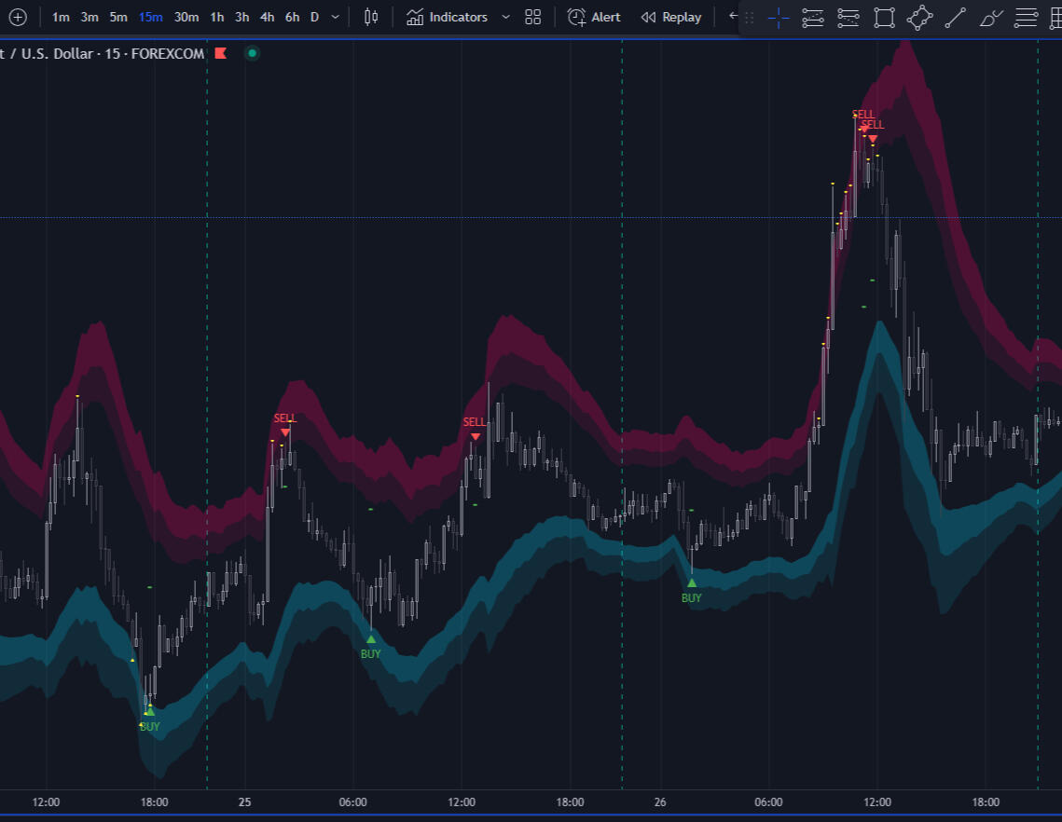The width and height of the screenshot is (1062, 822).
Task: Select the 30m timeframe
Action: (x=186, y=17)
